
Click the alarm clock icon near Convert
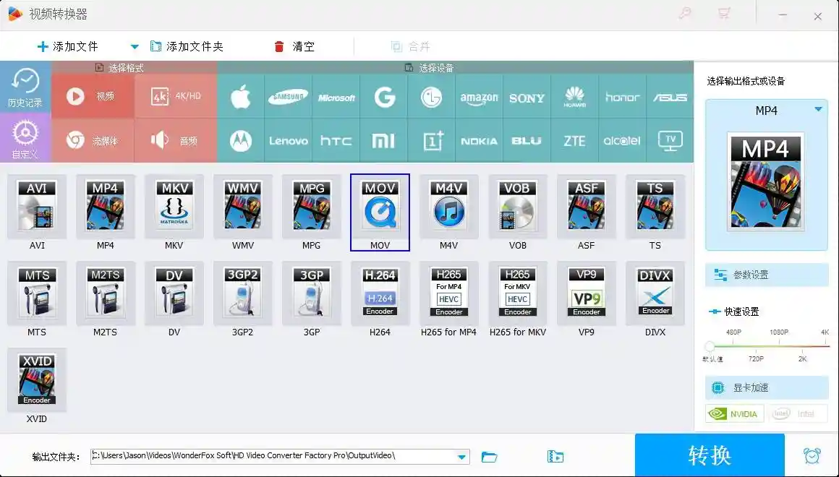click(x=812, y=455)
